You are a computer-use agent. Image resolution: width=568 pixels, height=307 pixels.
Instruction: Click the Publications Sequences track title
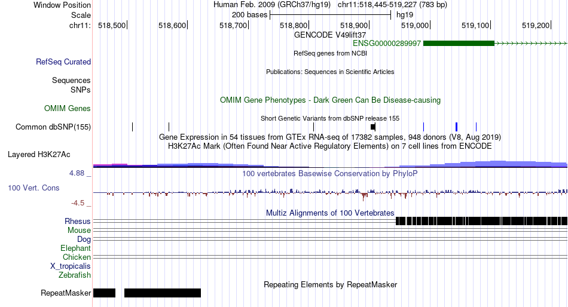coord(330,72)
